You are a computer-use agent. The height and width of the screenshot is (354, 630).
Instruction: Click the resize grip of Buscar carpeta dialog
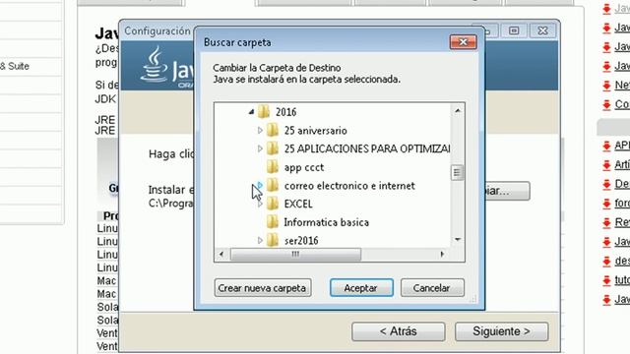472,299
